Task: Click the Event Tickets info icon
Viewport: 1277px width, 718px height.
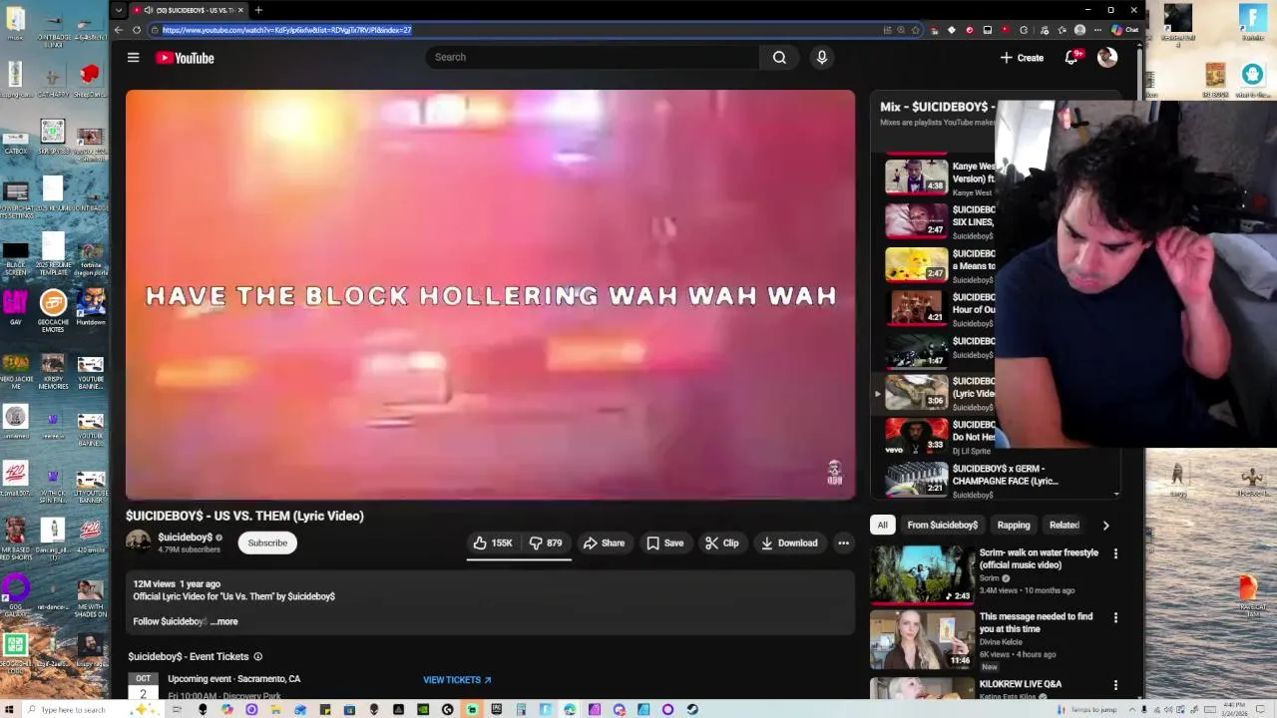Action: click(257, 656)
